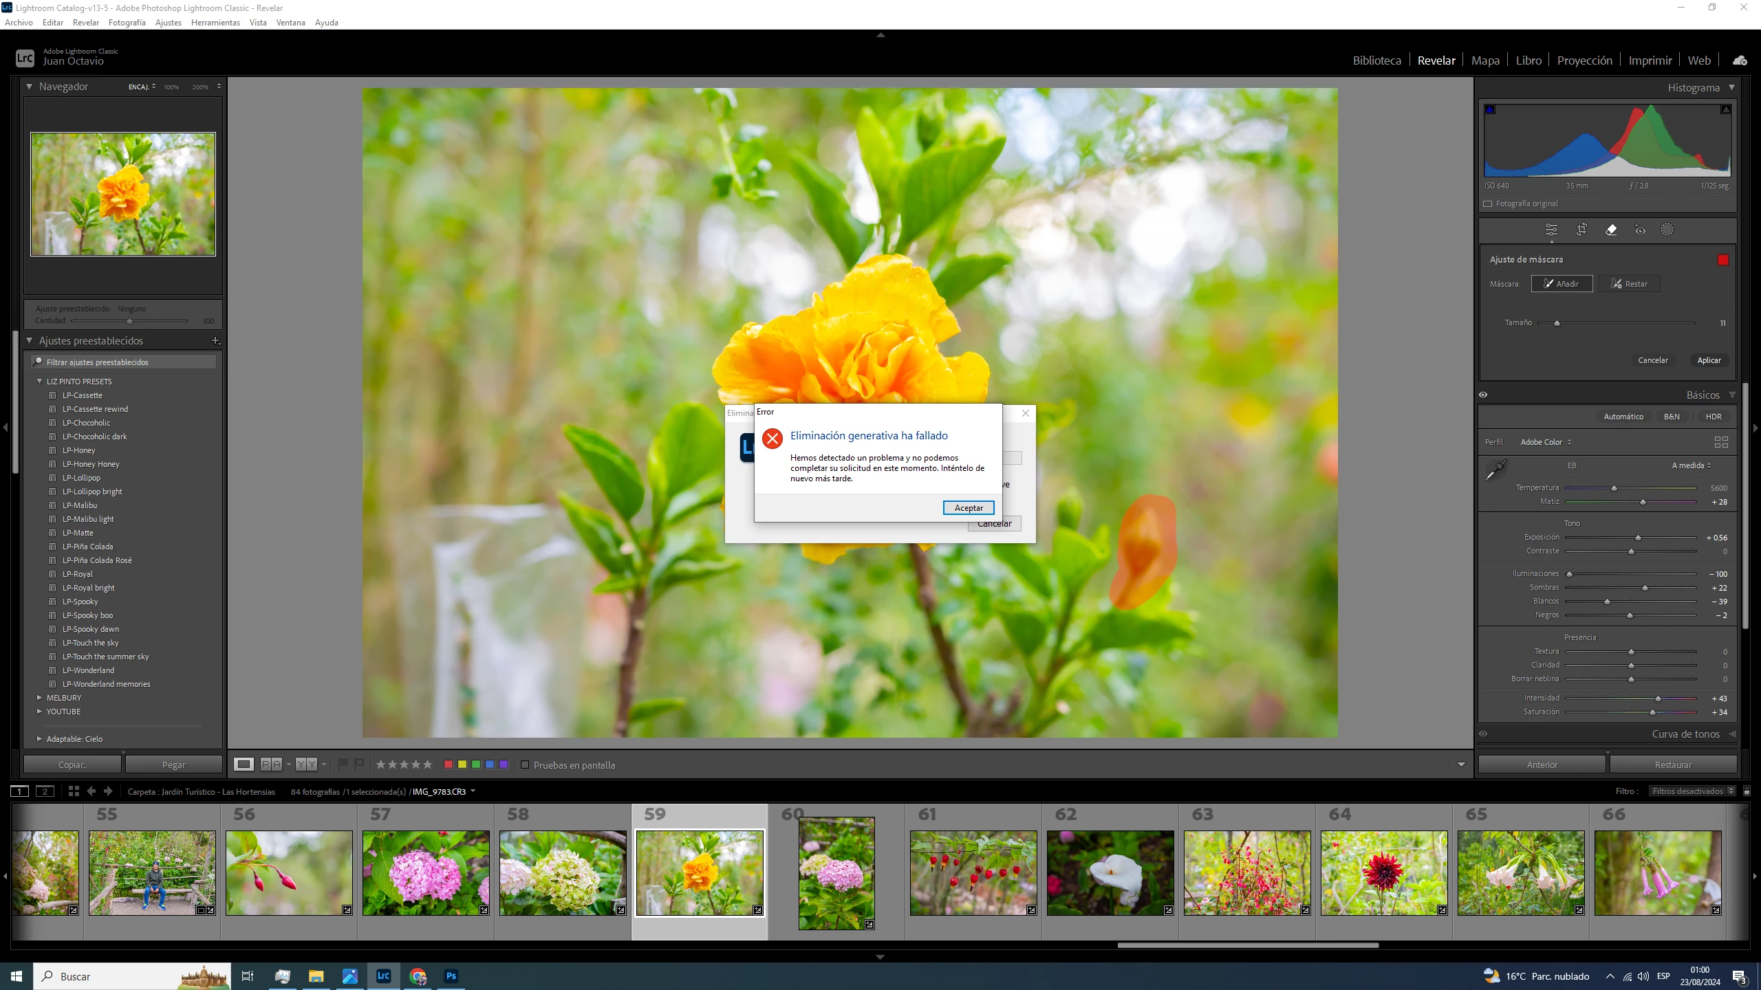Select the eraser Remove tool icon

pos(1611,230)
